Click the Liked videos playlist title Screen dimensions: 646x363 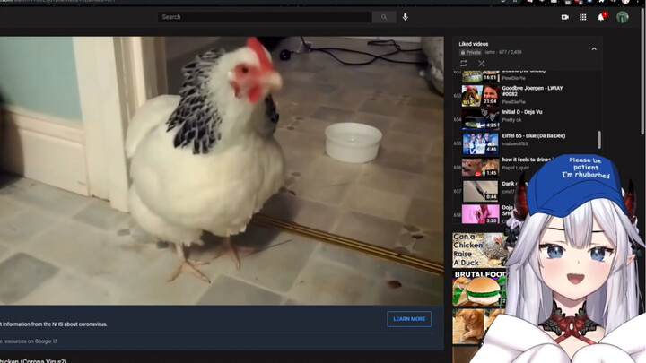point(474,44)
